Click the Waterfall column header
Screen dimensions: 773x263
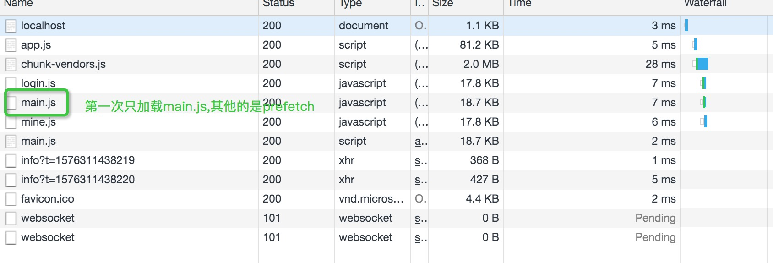(x=705, y=4)
